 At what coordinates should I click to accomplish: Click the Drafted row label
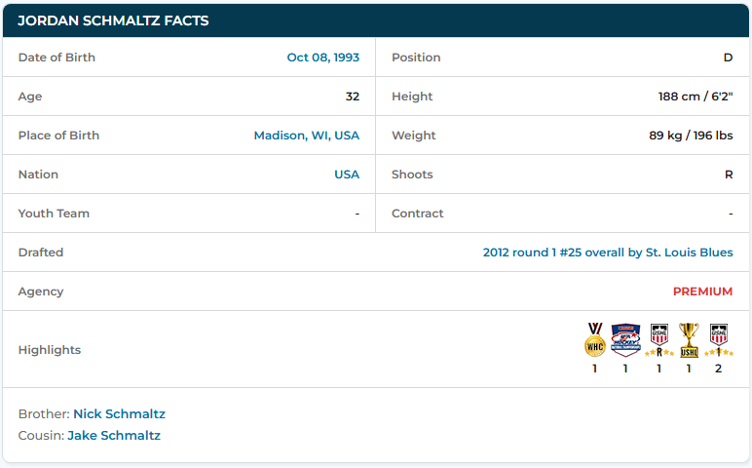tap(41, 253)
